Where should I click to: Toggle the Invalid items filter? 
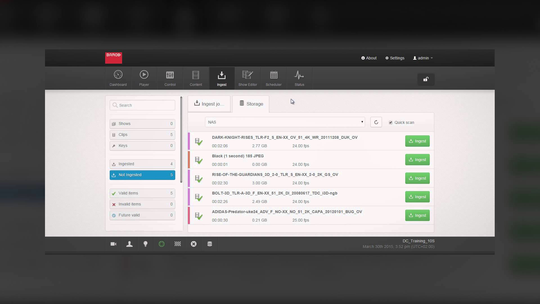click(x=142, y=204)
